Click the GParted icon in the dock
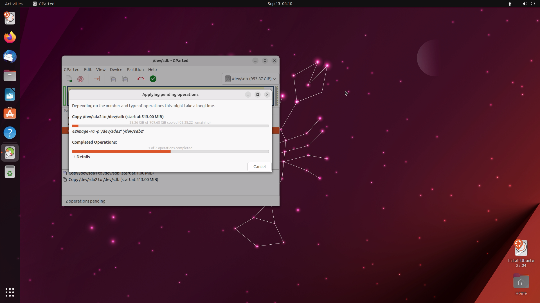 pos(10,153)
